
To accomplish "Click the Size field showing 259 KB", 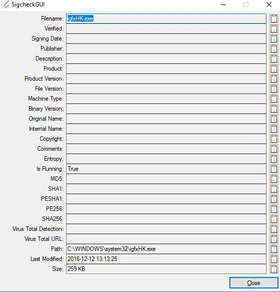I will click(166, 269).
